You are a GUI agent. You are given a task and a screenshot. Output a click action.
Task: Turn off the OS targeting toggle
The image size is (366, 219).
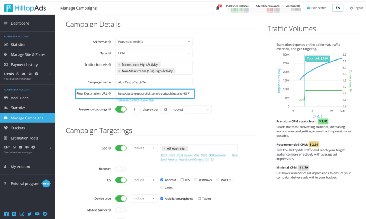click(121, 180)
